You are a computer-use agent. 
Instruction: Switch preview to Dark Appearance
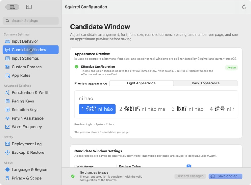pyautogui.click(x=206, y=83)
